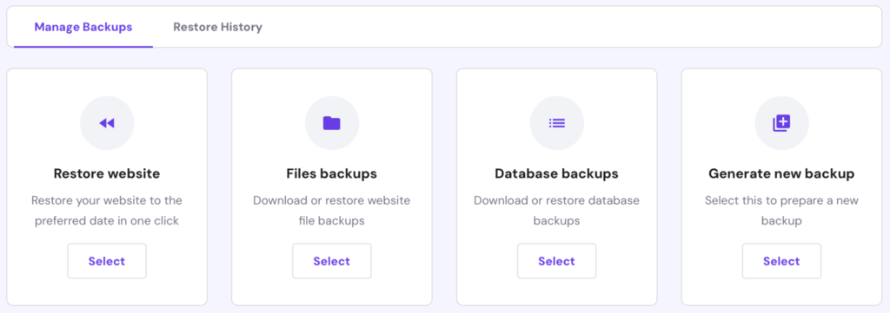Click the Files backups heading
Screen dimensions: 890x313
tap(331, 173)
